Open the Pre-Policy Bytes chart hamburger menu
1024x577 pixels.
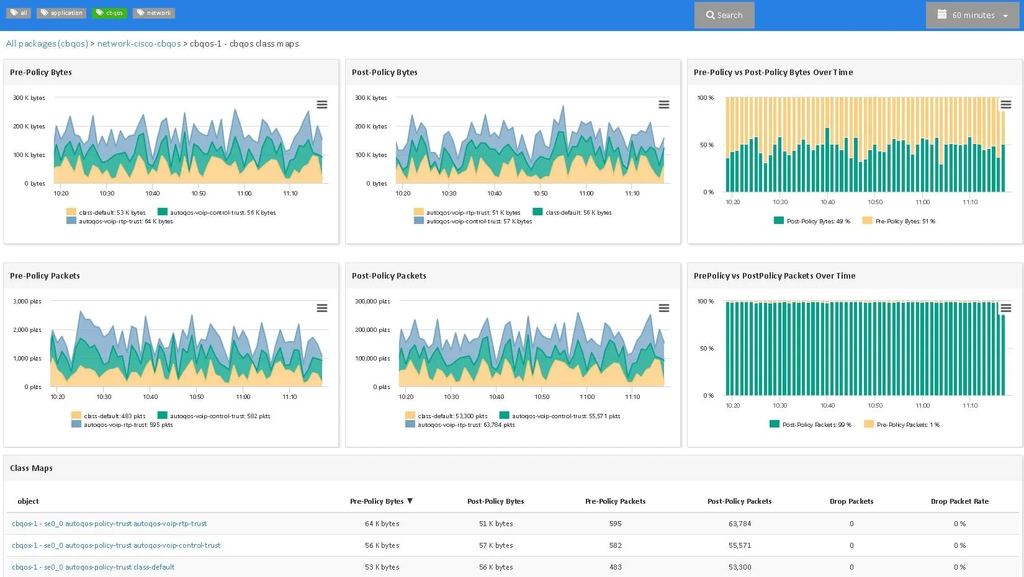[321, 105]
